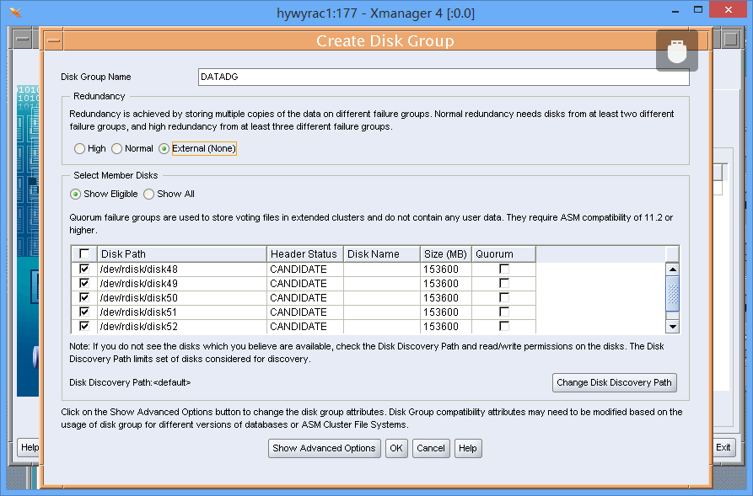The width and height of the screenshot is (753, 496).
Task: Click the Disk Name column header
Action: point(382,253)
